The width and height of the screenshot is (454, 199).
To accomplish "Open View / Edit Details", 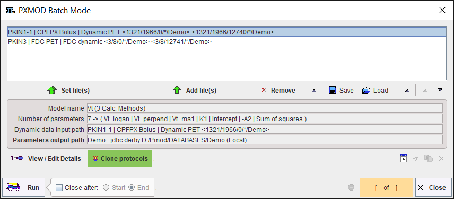I will pyautogui.click(x=46, y=158).
